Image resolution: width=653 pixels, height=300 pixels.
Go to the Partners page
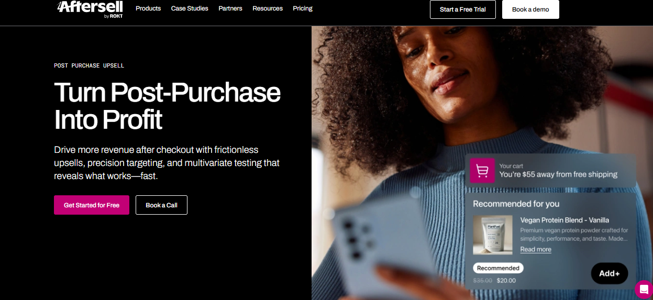point(230,8)
